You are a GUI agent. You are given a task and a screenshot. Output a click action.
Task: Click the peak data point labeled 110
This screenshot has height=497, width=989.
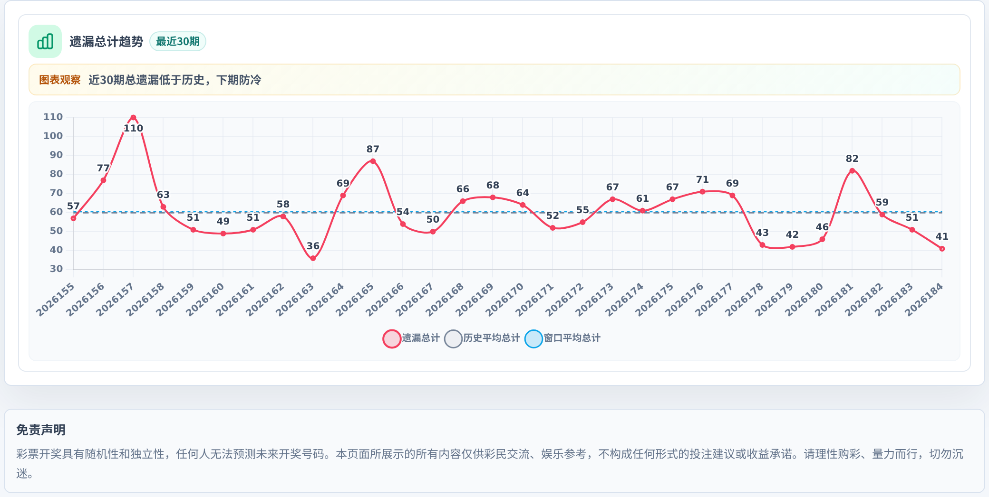[133, 118]
